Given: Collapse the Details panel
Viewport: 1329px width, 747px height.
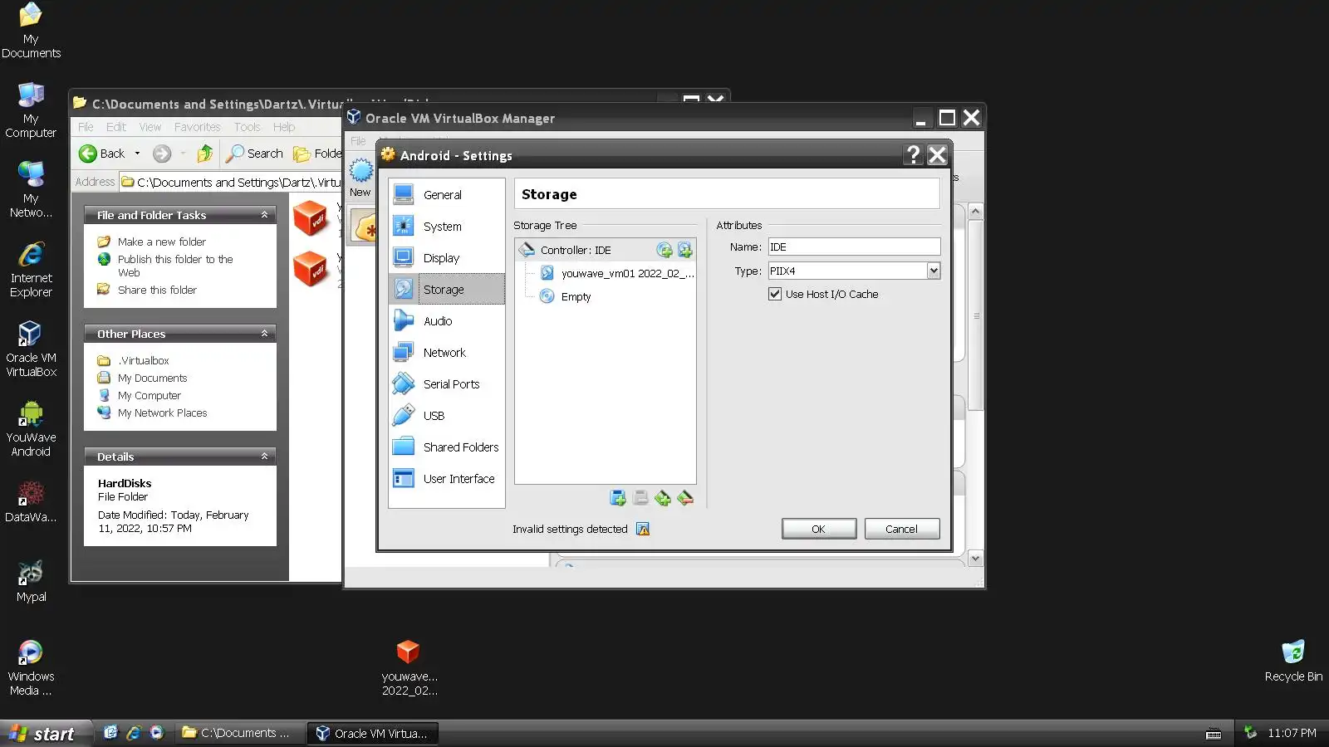Looking at the screenshot, I should coord(264,456).
